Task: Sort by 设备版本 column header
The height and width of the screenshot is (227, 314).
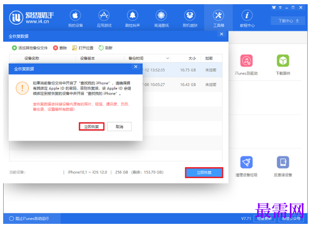Action: (87, 58)
